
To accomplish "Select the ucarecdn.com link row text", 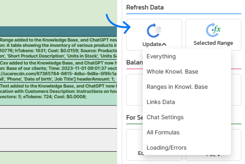I will [x=58, y=73].
